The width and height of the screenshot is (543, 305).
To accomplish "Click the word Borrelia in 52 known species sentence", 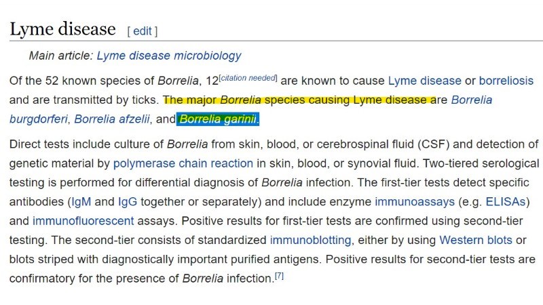I will point(178,81).
